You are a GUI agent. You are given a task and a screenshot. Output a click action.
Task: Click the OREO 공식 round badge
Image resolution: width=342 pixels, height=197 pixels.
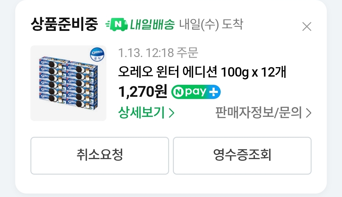click(97, 55)
